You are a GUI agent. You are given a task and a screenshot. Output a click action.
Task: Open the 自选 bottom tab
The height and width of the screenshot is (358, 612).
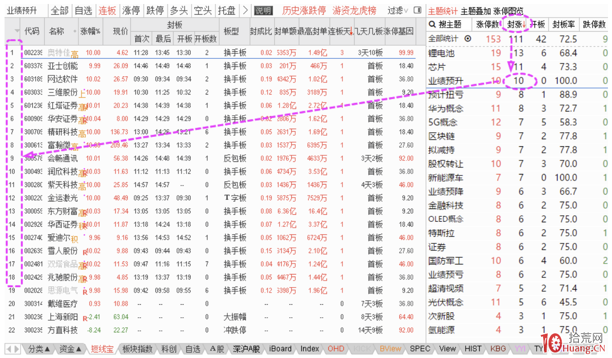193,349
